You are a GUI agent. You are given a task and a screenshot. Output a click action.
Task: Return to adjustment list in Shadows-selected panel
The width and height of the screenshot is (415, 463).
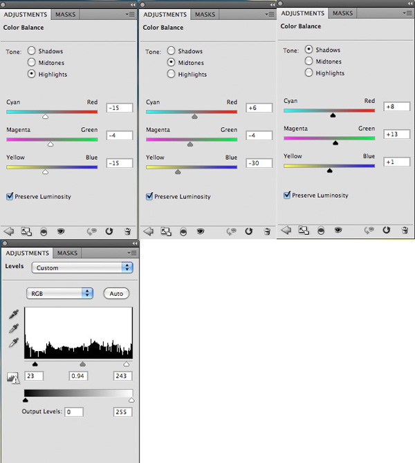click(x=286, y=230)
